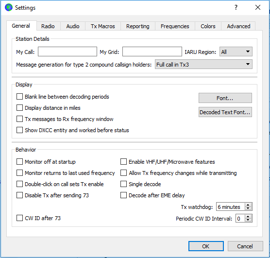
Task: Select the Colors tab
Action: pos(208,26)
